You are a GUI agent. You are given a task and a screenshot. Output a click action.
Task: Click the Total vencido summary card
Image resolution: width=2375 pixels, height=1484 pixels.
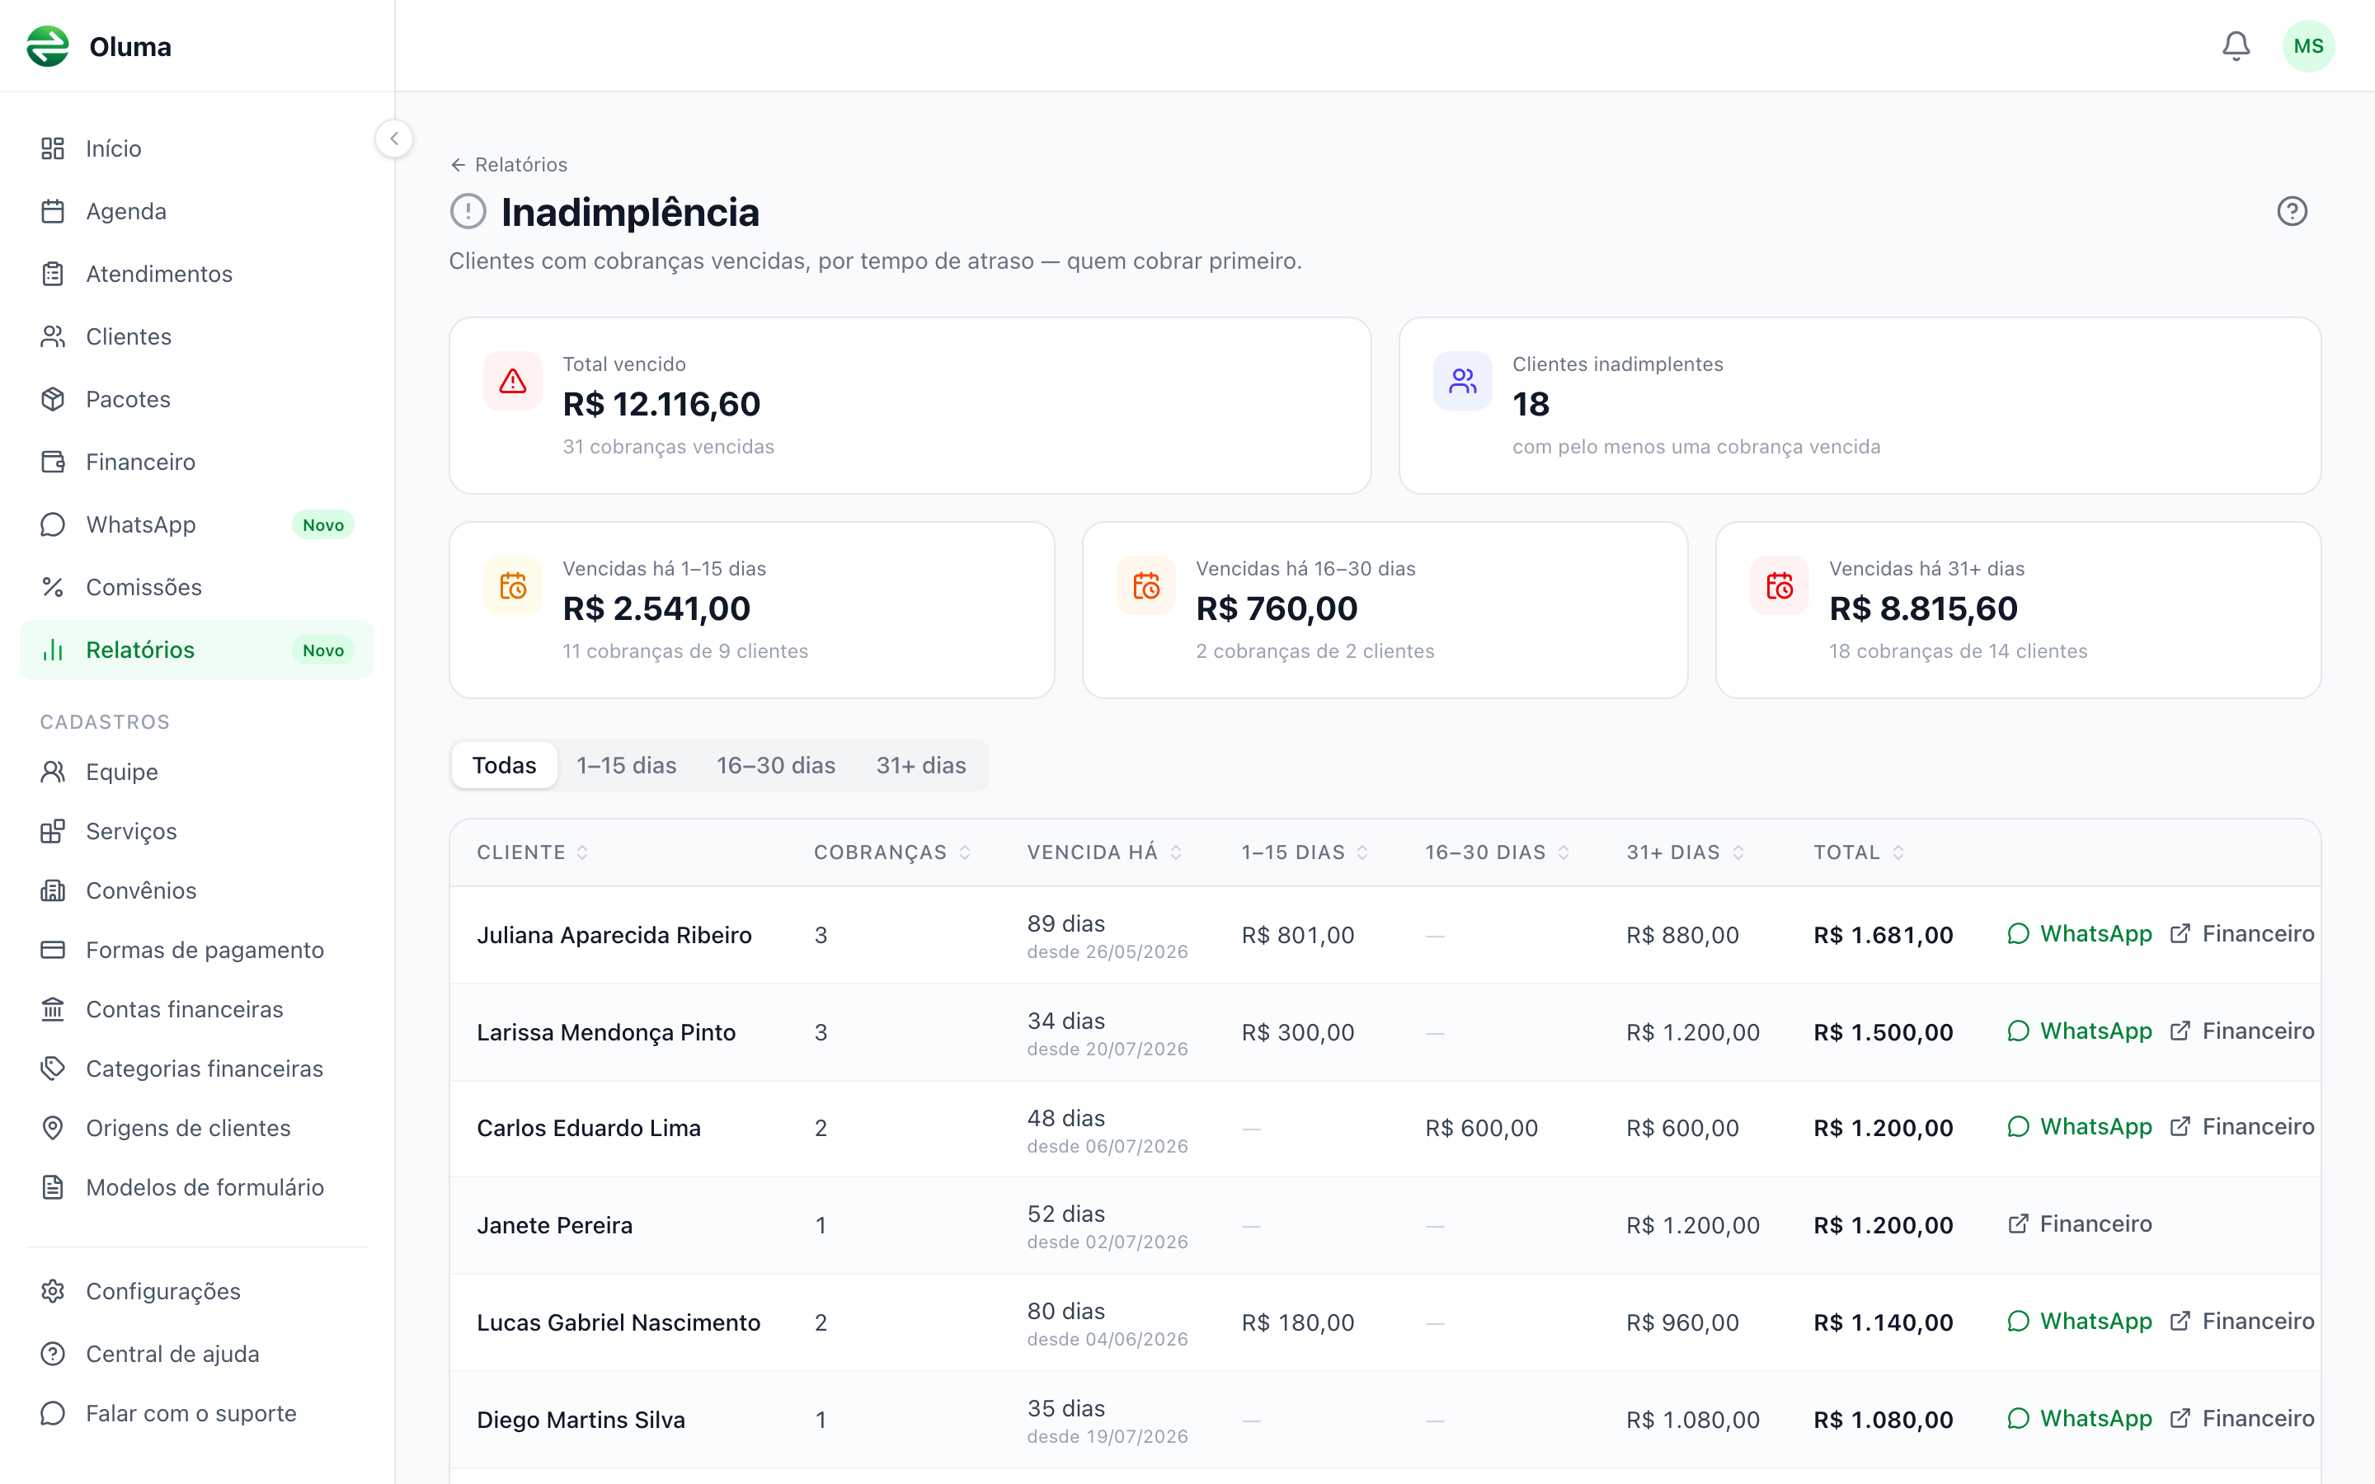pyautogui.click(x=910, y=406)
